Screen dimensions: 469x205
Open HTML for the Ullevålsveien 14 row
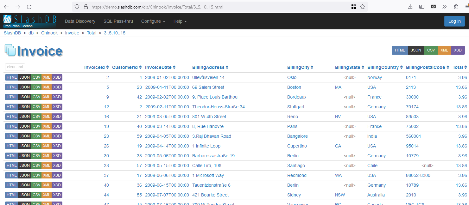pos(12,77)
